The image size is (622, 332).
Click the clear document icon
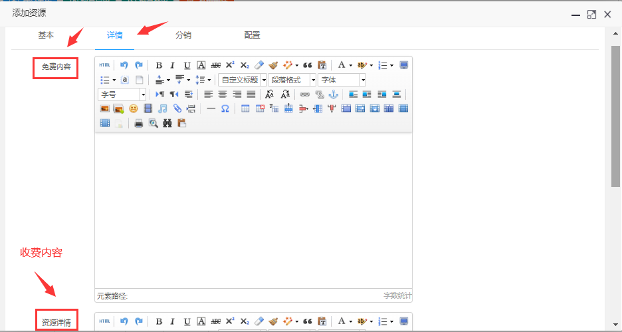[140, 80]
